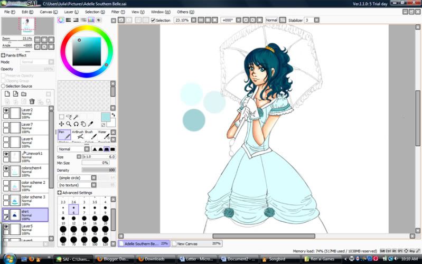Select the Zoom magnifier tool
The height and width of the screenshot is (264, 422).
(x=69, y=124)
